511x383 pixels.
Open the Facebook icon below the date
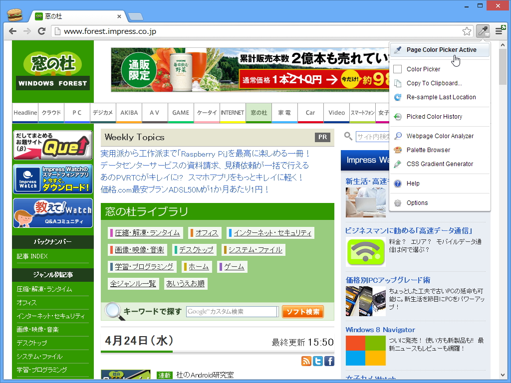pyautogui.click(x=329, y=361)
